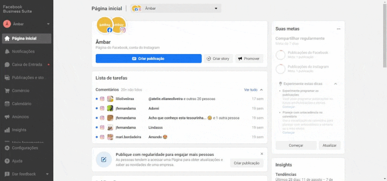Open Insights in sidebar
The width and height of the screenshot is (387, 181).
pyautogui.click(x=27, y=130)
